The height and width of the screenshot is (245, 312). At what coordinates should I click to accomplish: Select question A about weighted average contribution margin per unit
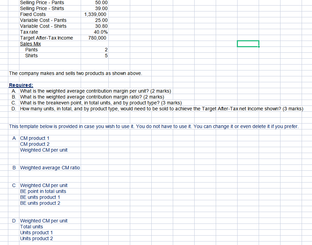pyautogui.click(x=96, y=91)
